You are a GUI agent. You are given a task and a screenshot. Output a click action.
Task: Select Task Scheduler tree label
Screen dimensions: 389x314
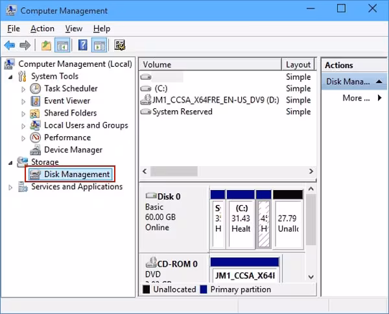[71, 88]
